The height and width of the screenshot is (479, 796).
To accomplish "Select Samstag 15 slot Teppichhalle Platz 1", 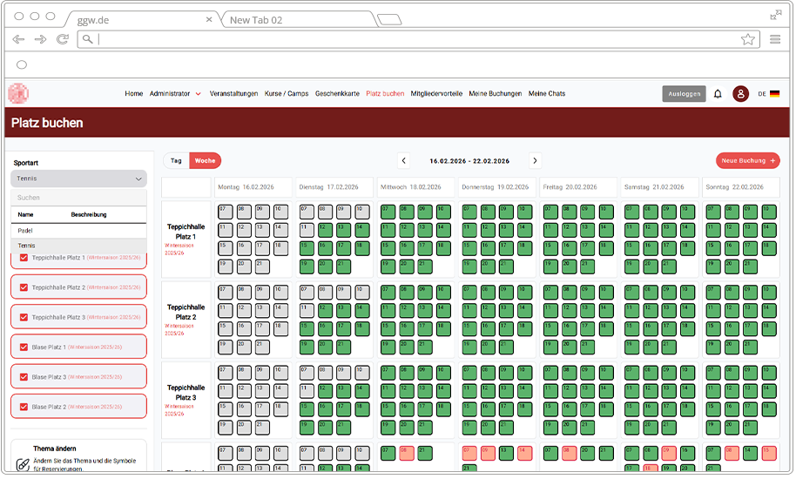I will pos(631,248).
